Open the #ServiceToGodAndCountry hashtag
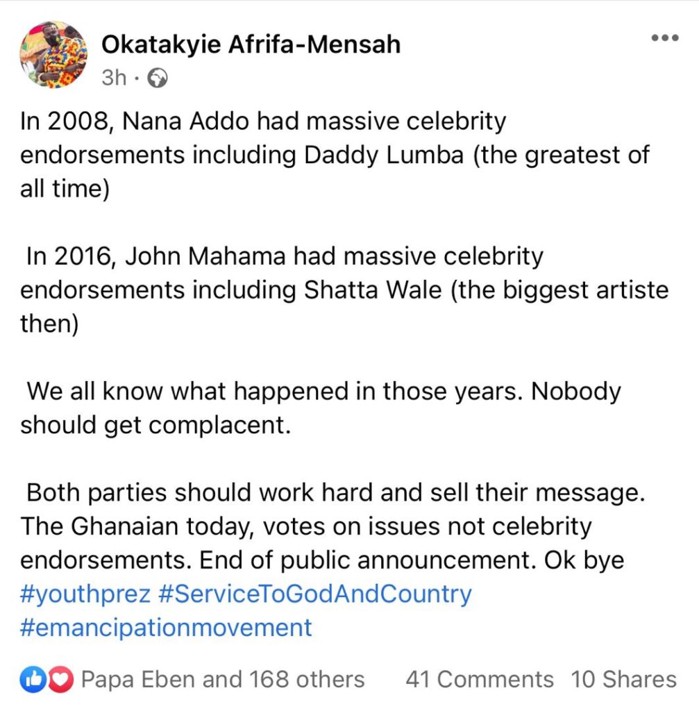 tap(315, 594)
